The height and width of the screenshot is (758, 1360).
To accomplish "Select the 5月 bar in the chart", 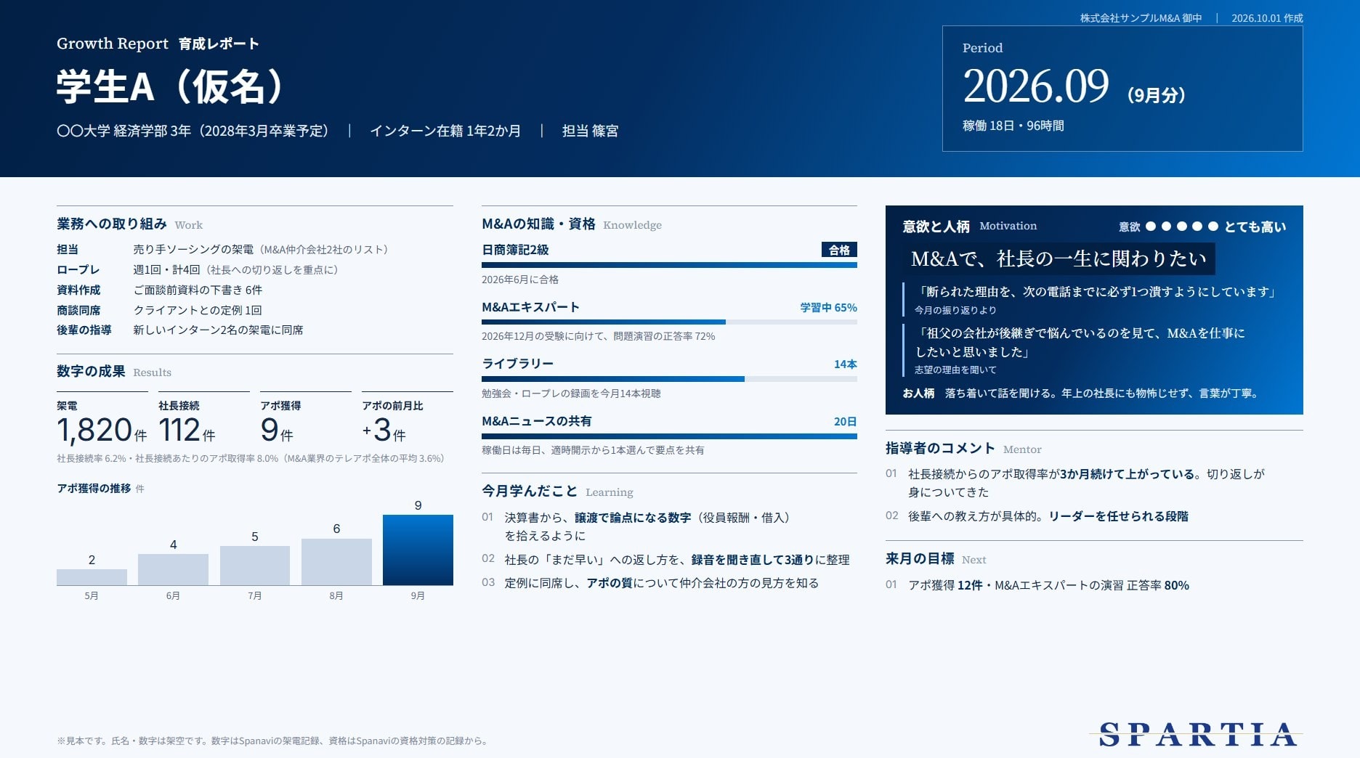I will point(92,577).
